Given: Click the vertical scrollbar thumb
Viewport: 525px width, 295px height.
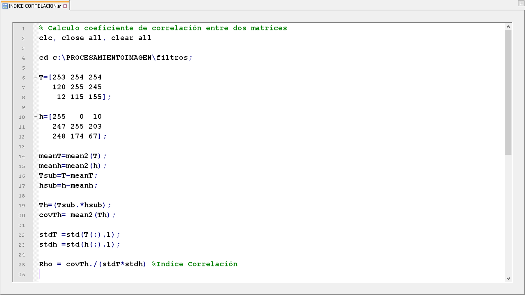Looking at the screenshot, I should [x=508, y=92].
